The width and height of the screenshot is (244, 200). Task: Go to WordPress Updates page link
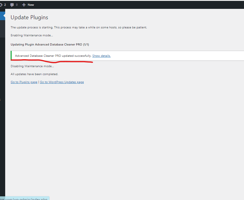coord(62,82)
